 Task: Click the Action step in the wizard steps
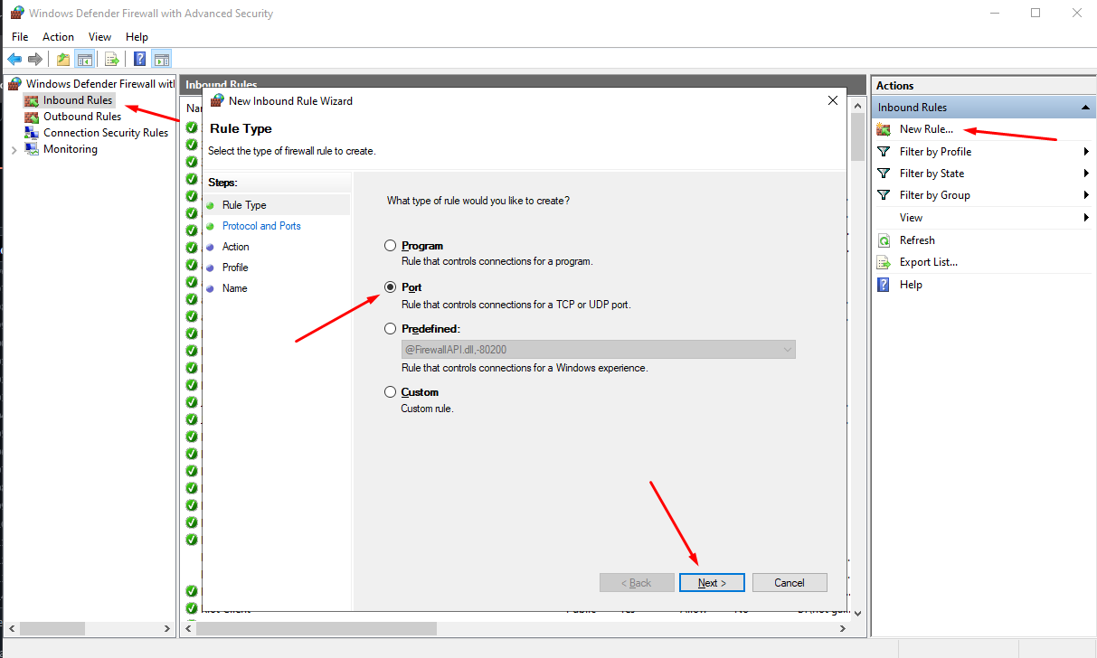(236, 247)
